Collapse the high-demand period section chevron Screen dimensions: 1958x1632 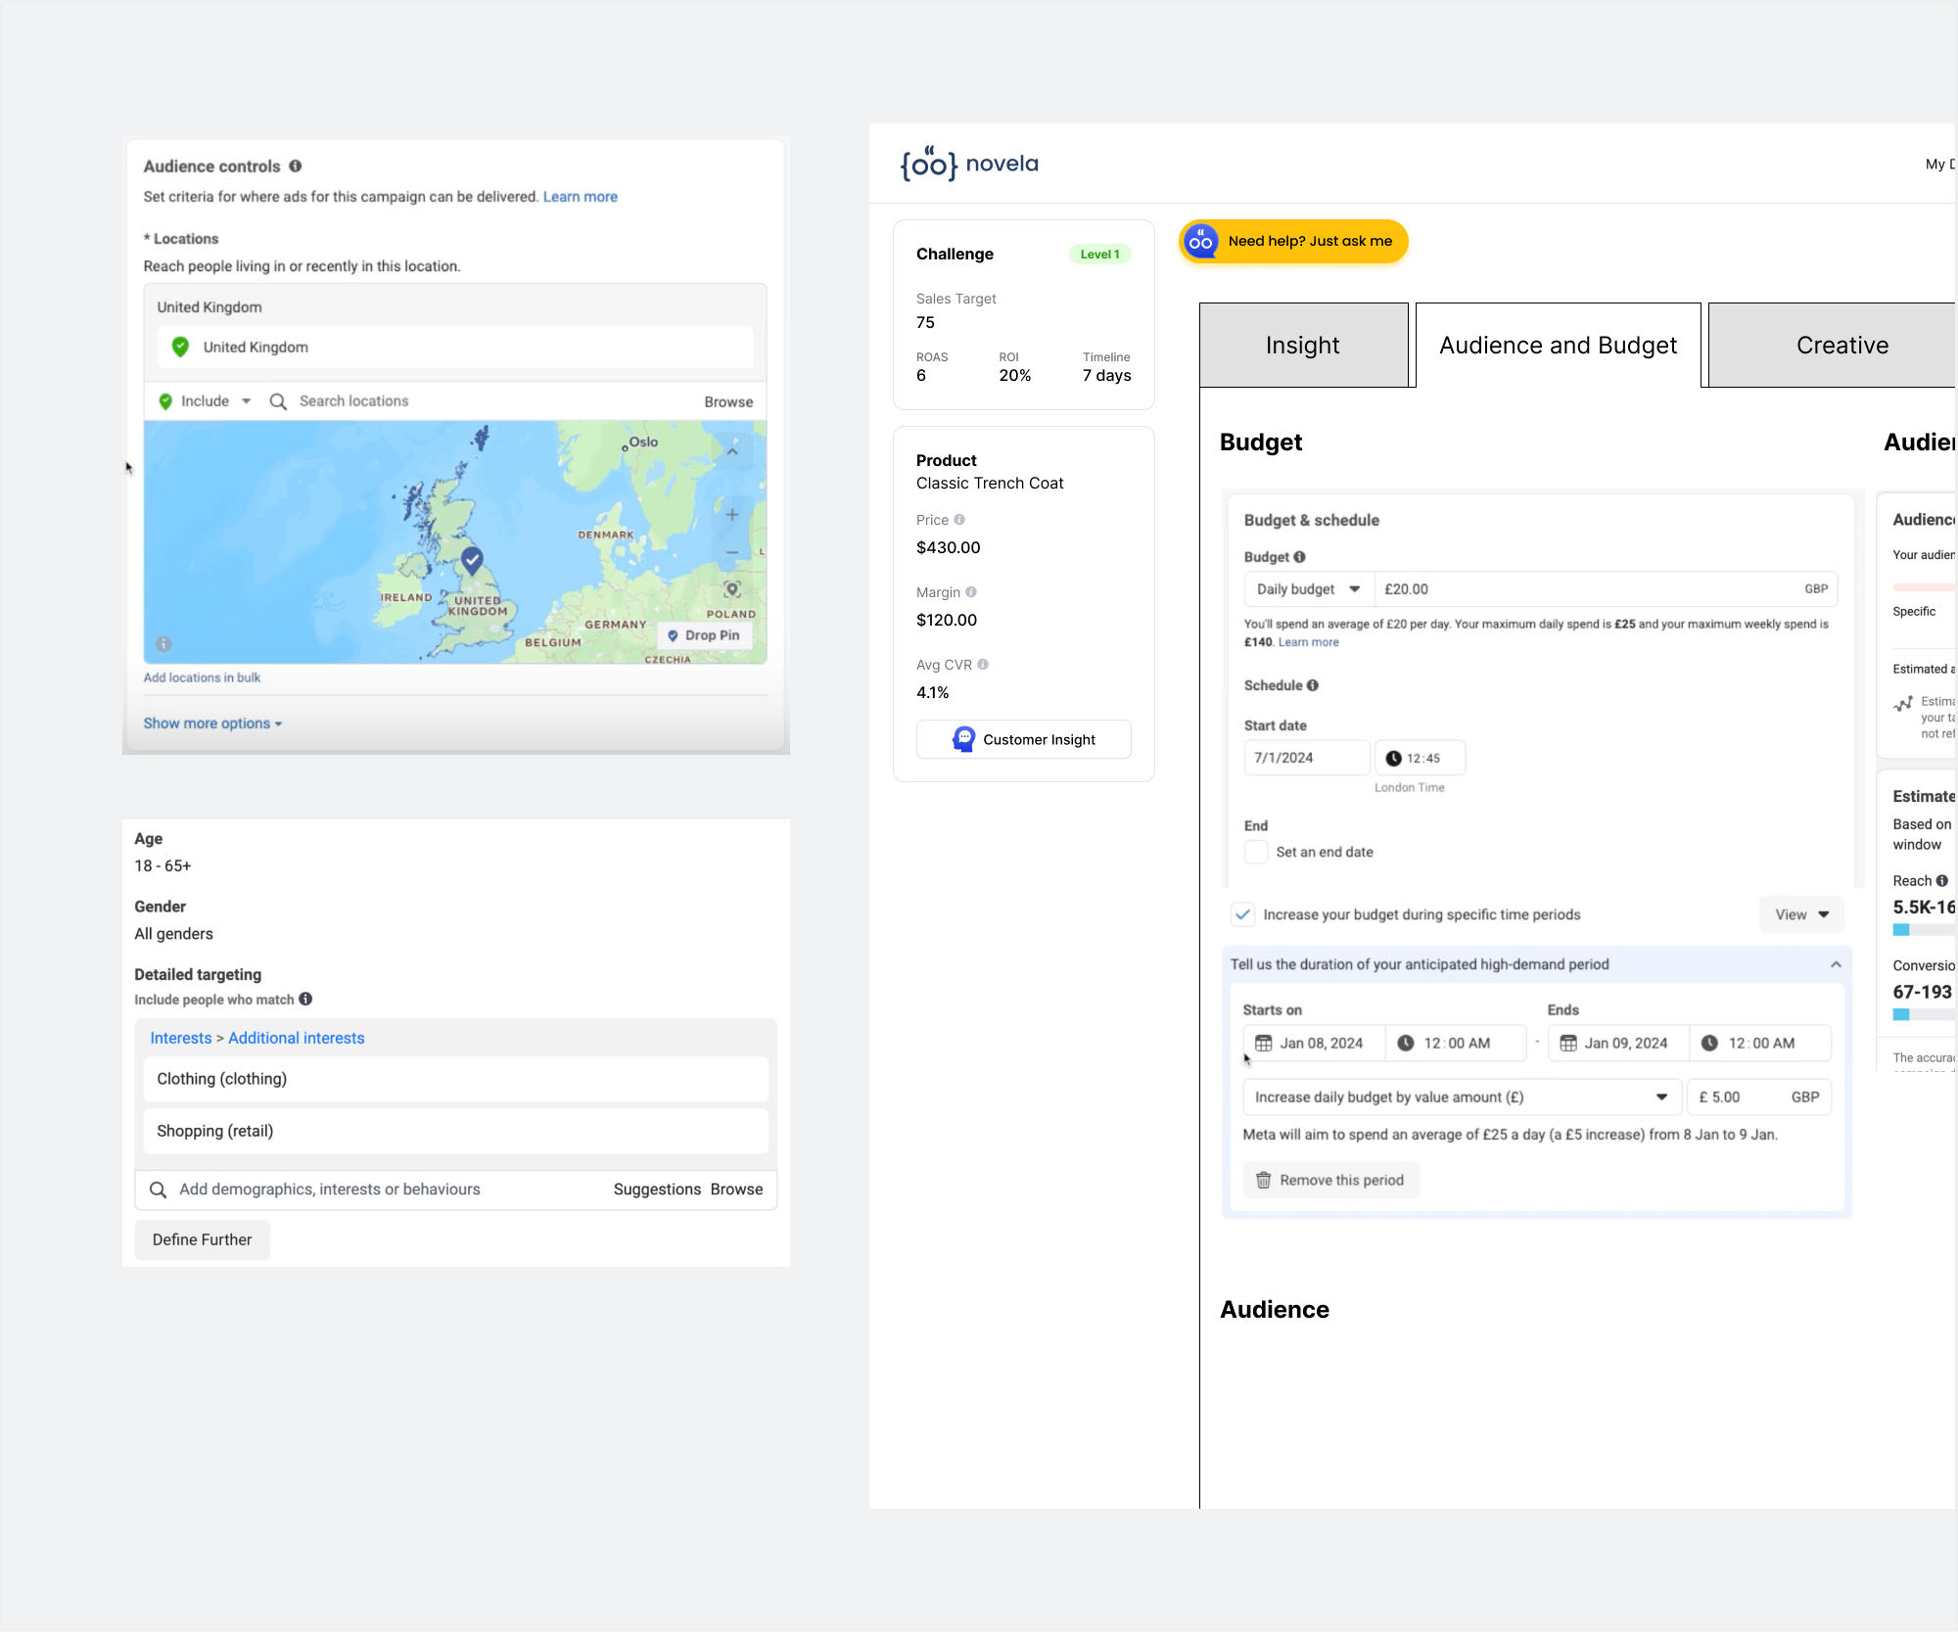(x=1836, y=964)
